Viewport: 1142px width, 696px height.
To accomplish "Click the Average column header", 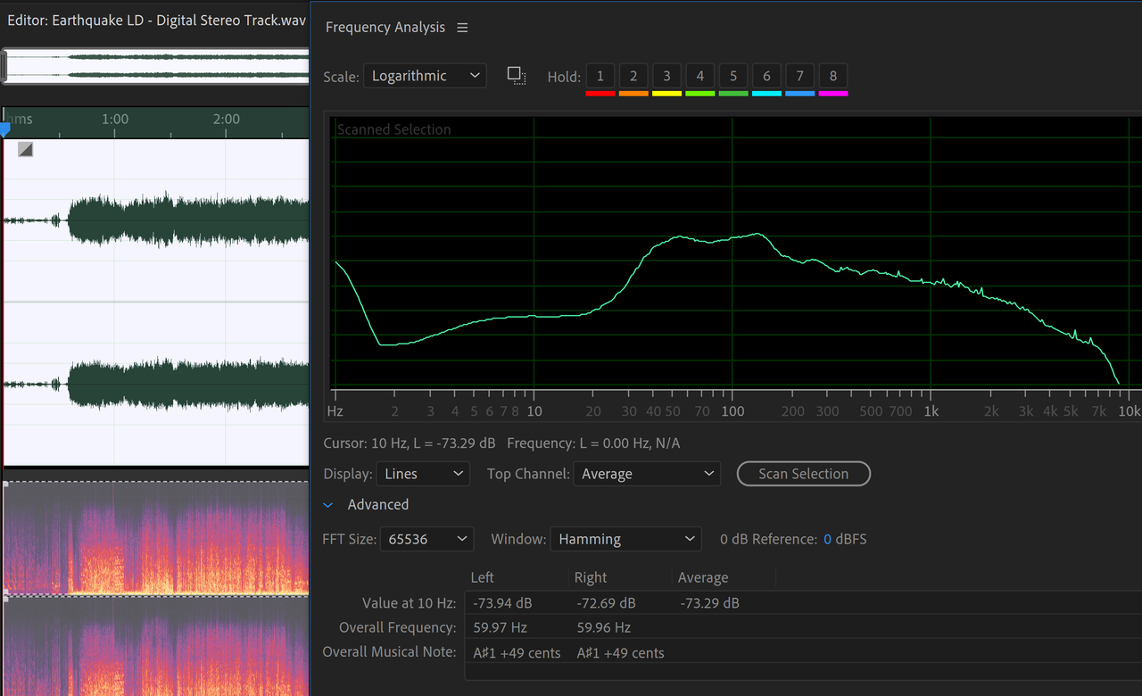I will click(703, 578).
